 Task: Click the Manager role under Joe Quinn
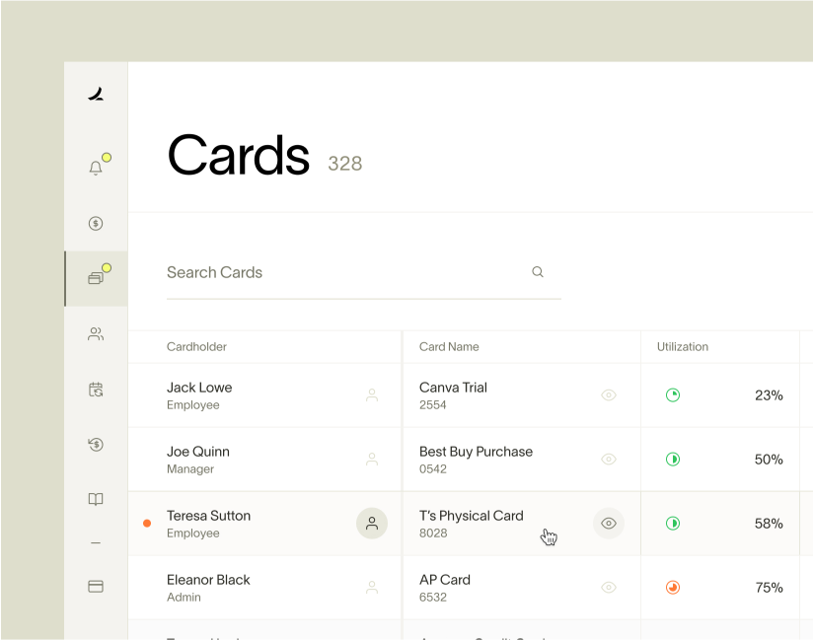tap(190, 469)
